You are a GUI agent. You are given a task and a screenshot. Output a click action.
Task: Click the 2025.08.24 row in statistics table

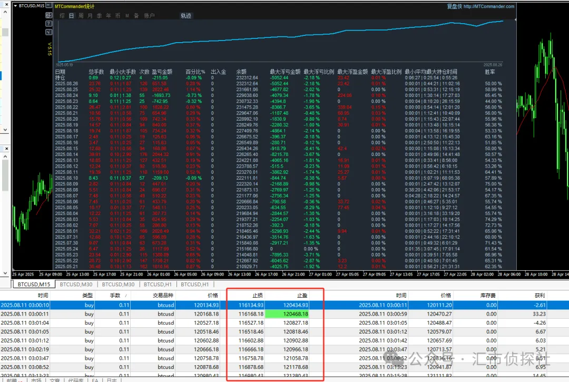[x=67, y=95]
